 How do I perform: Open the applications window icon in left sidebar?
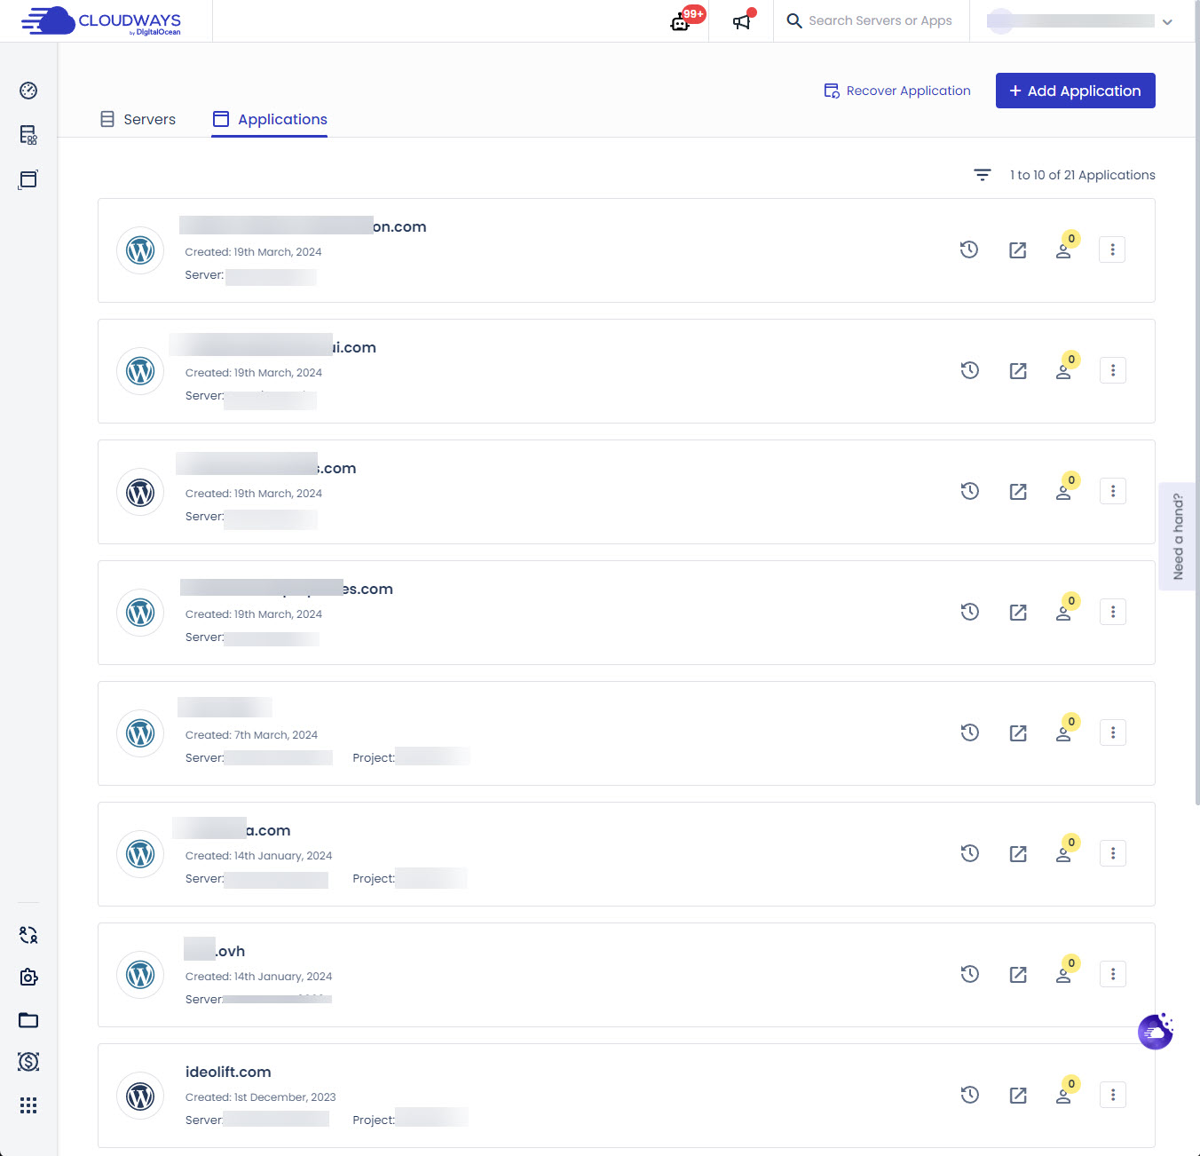28,179
